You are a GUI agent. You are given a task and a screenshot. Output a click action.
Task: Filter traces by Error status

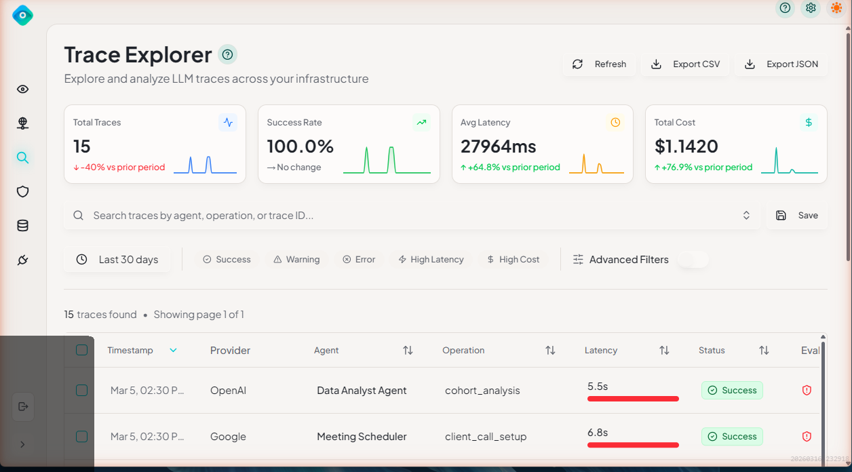[x=358, y=260]
